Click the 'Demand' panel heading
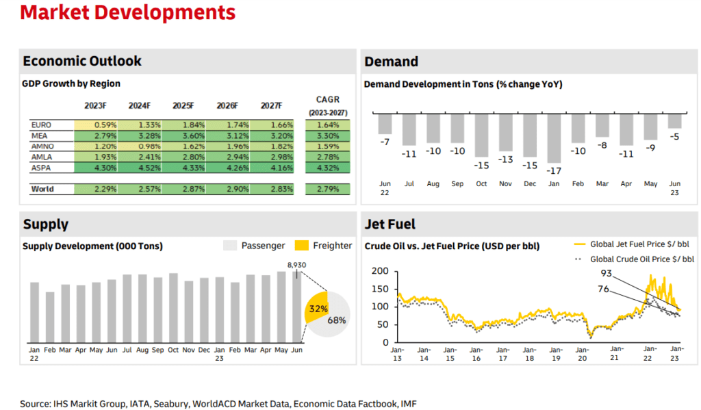 pyautogui.click(x=391, y=61)
